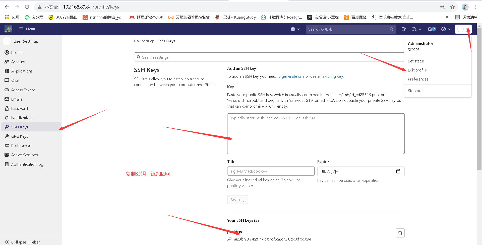The image size is (482, 245).
Task: Open Chat settings in the sidebar
Action: [15, 80]
